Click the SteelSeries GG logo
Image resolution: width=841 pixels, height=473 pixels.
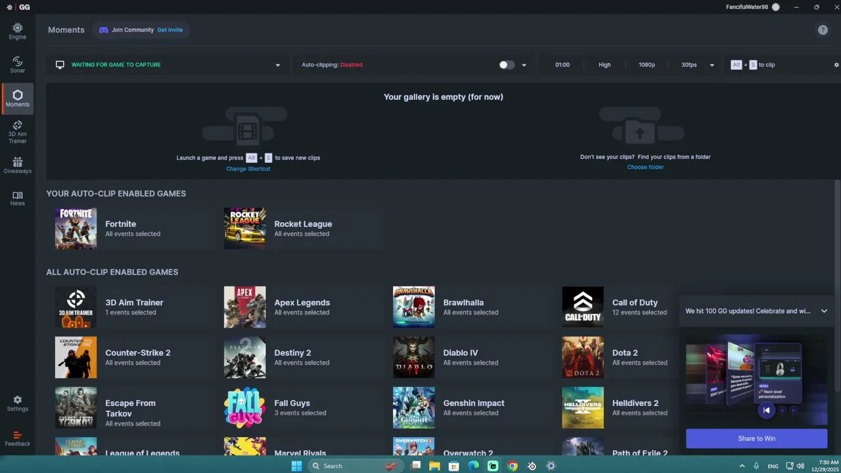pyautogui.click(x=18, y=7)
